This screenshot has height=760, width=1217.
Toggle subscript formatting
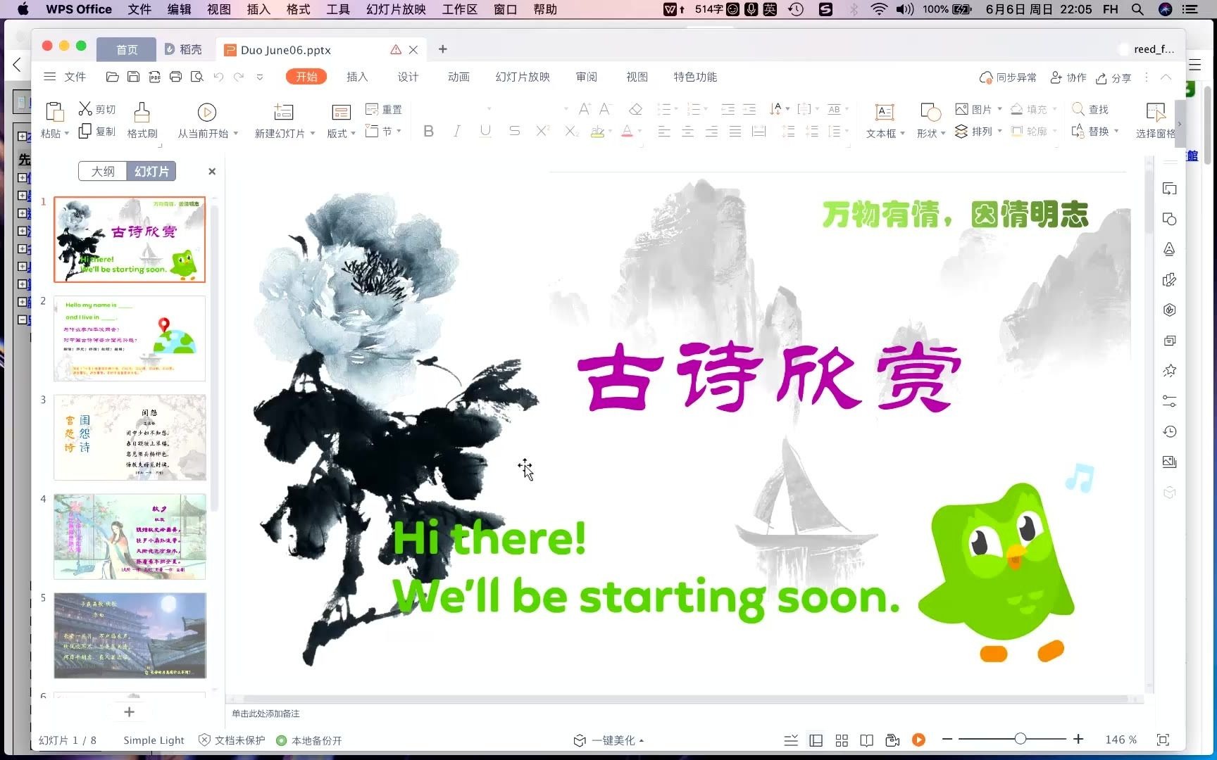coord(572,131)
